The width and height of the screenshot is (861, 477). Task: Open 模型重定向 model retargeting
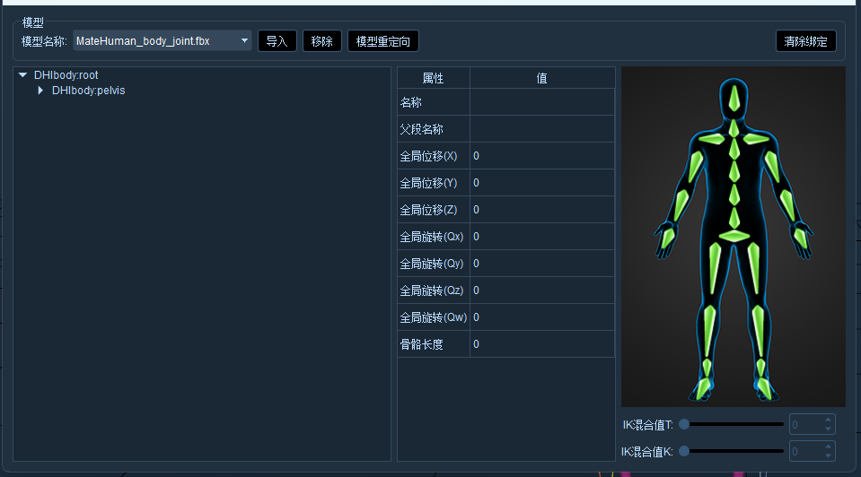tap(382, 41)
